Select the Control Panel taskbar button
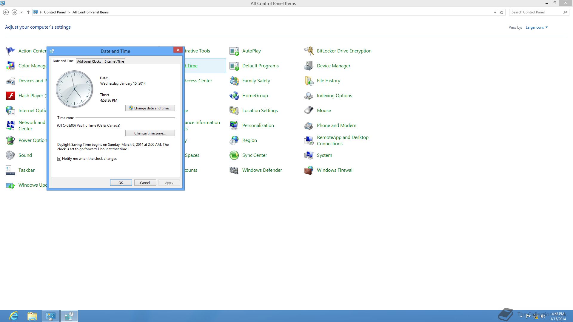The width and height of the screenshot is (573, 322). tap(51, 316)
